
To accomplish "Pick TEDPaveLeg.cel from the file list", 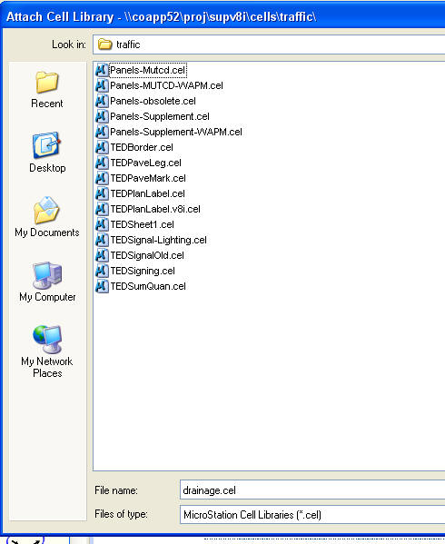I will [x=145, y=163].
